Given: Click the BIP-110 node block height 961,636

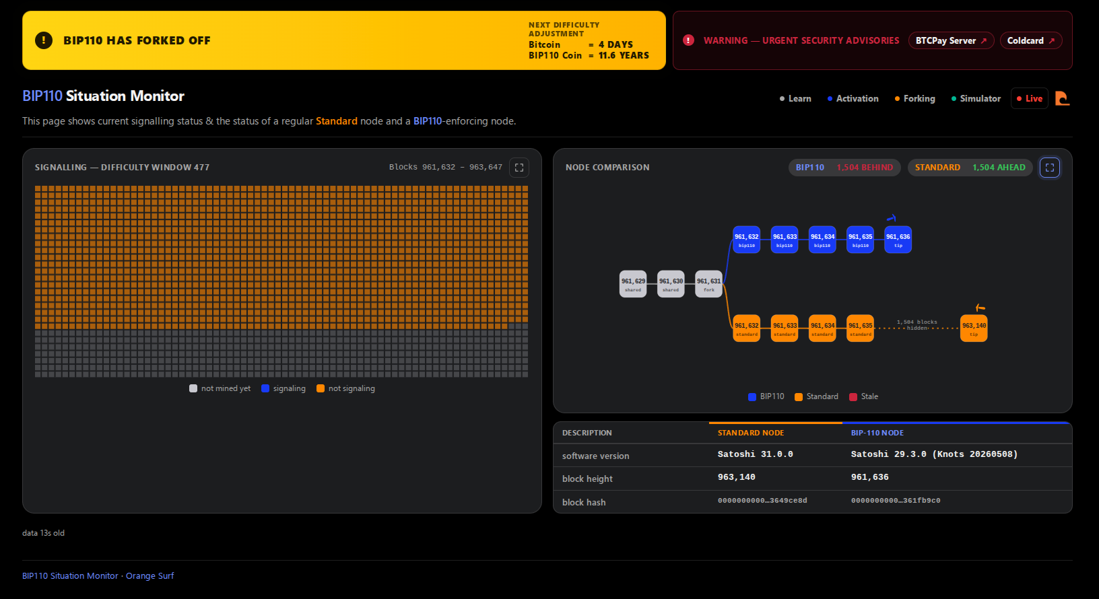Looking at the screenshot, I should (870, 477).
